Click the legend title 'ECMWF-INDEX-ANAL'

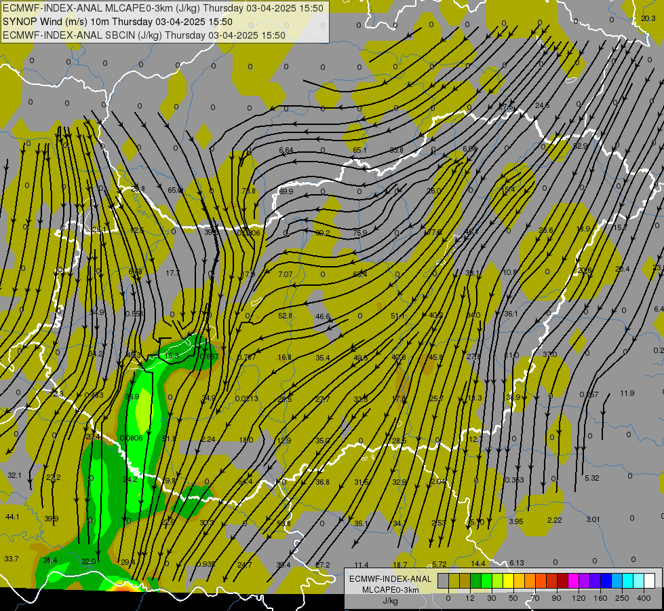click(x=390, y=579)
